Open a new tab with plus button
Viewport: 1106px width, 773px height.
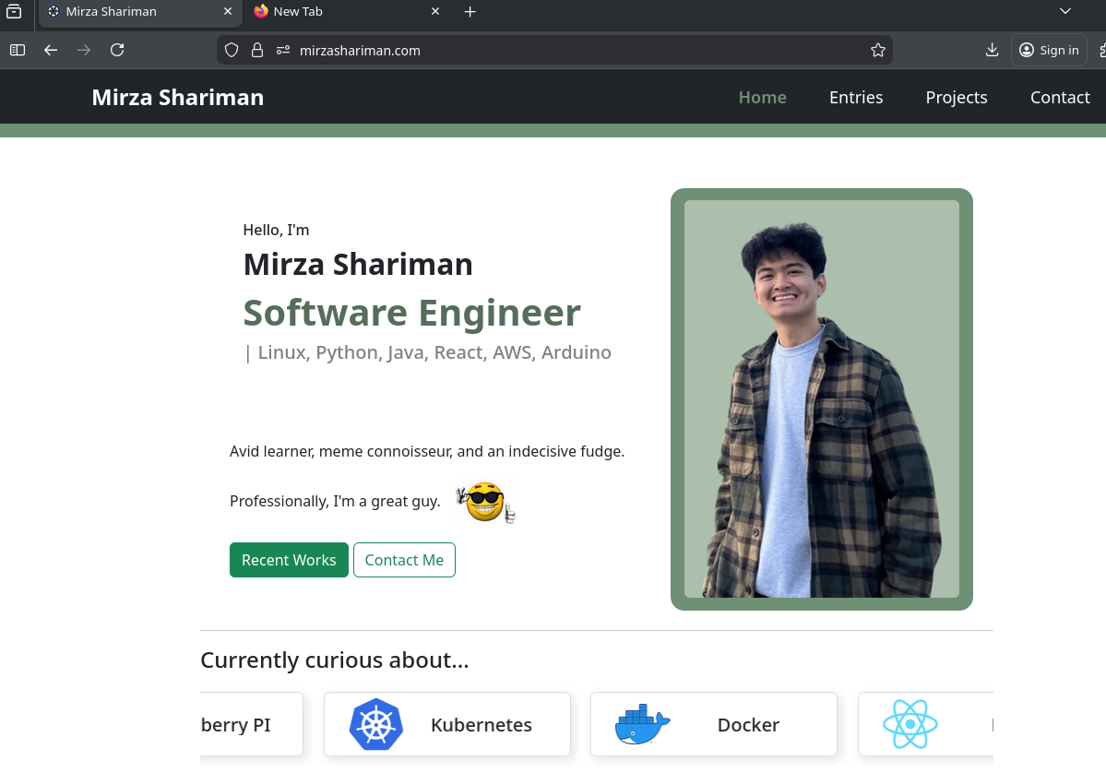470,11
